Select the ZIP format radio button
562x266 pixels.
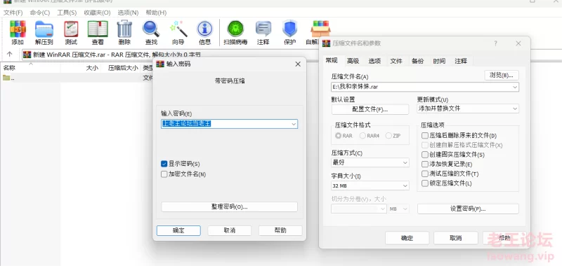tap(388, 136)
